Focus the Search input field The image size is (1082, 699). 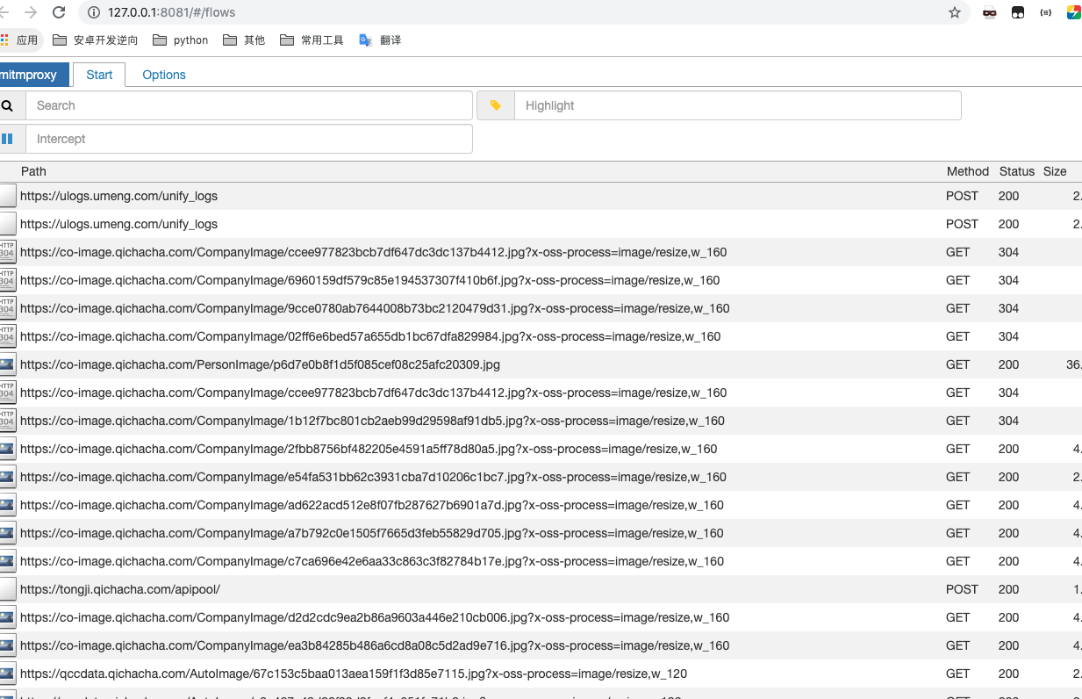tap(249, 105)
